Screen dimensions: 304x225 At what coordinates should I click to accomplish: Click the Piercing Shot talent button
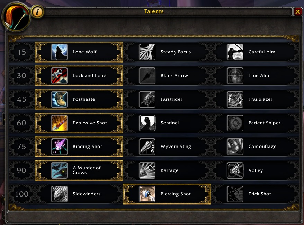coord(167,194)
